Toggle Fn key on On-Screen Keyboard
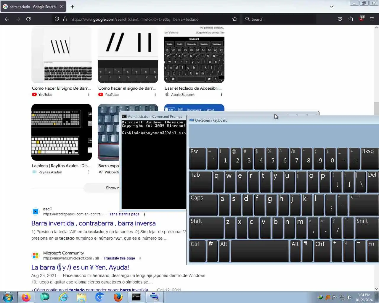The image size is (379, 303). pos(373,251)
